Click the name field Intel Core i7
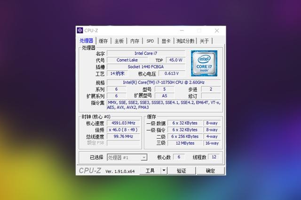The image size is (301, 200). point(146,53)
